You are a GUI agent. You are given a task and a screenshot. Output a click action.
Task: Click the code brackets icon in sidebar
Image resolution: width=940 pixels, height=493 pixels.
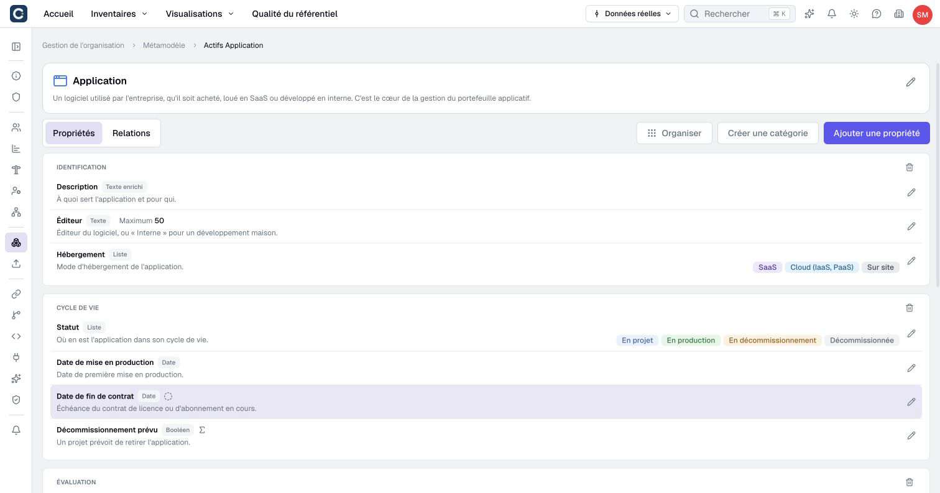[16, 336]
